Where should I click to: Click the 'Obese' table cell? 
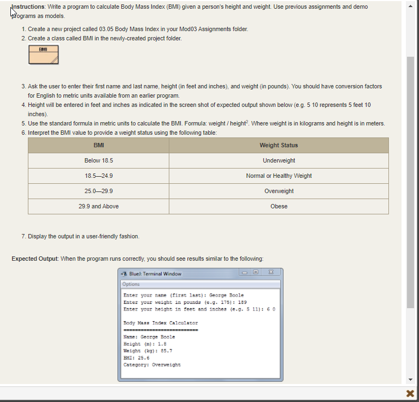279,206
